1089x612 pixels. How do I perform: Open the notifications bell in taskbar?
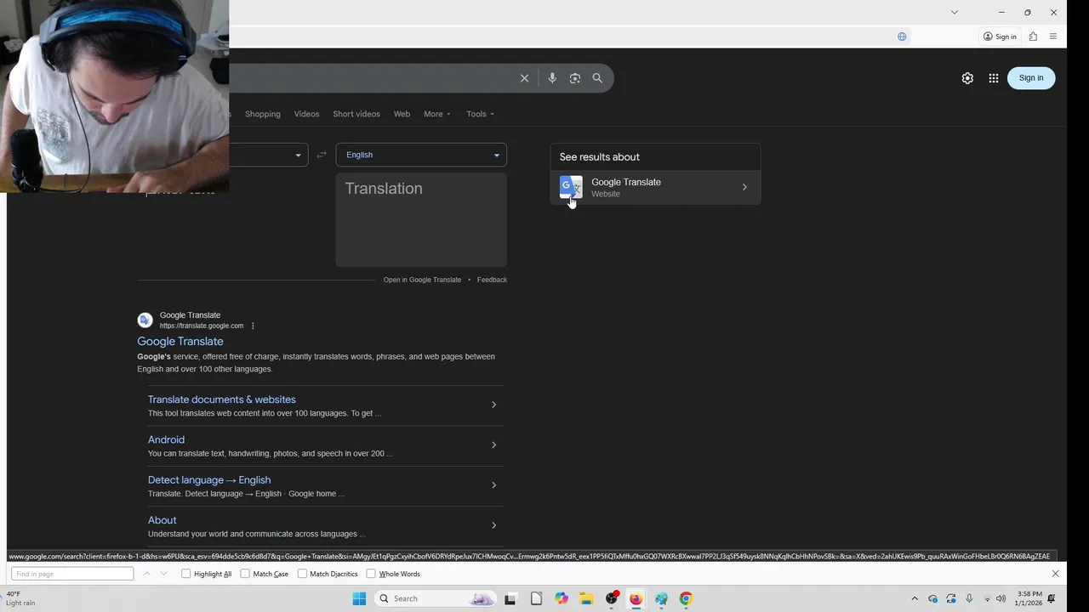point(1052,598)
